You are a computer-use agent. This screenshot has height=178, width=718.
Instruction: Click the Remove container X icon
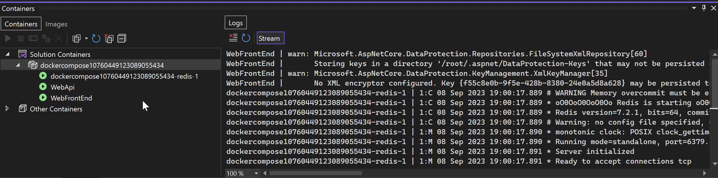tap(58, 38)
